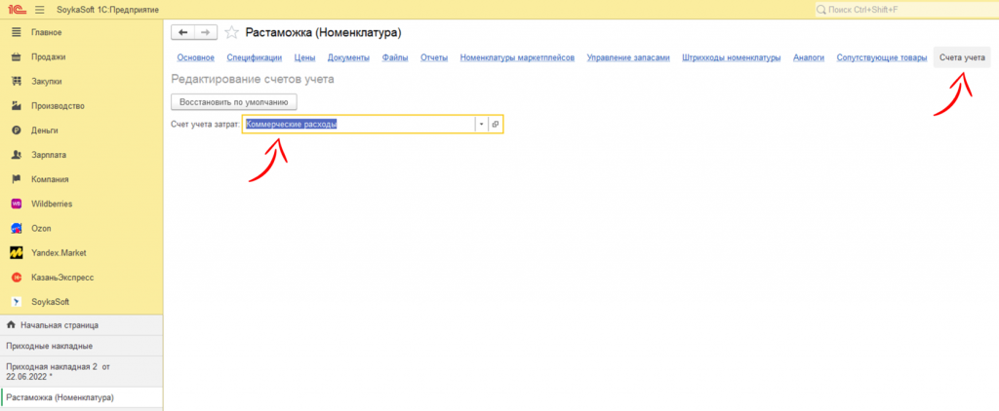The width and height of the screenshot is (999, 411).
Task: Click the back navigation arrow
Action: 182,32
